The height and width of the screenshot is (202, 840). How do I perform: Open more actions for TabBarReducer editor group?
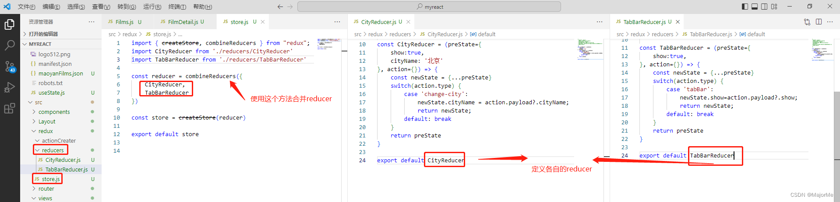[x=830, y=22]
